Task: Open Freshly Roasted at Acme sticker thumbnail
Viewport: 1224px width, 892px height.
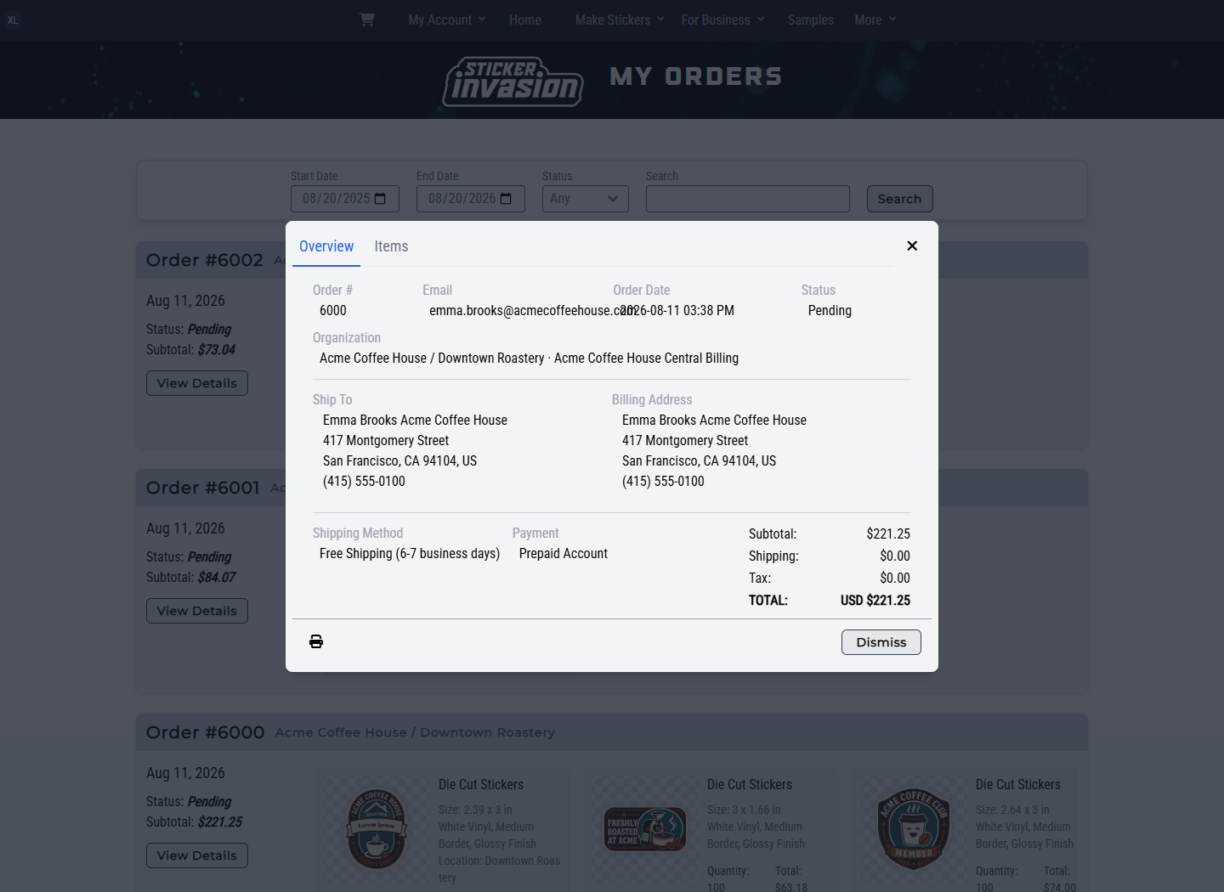Action: [645, 829]
